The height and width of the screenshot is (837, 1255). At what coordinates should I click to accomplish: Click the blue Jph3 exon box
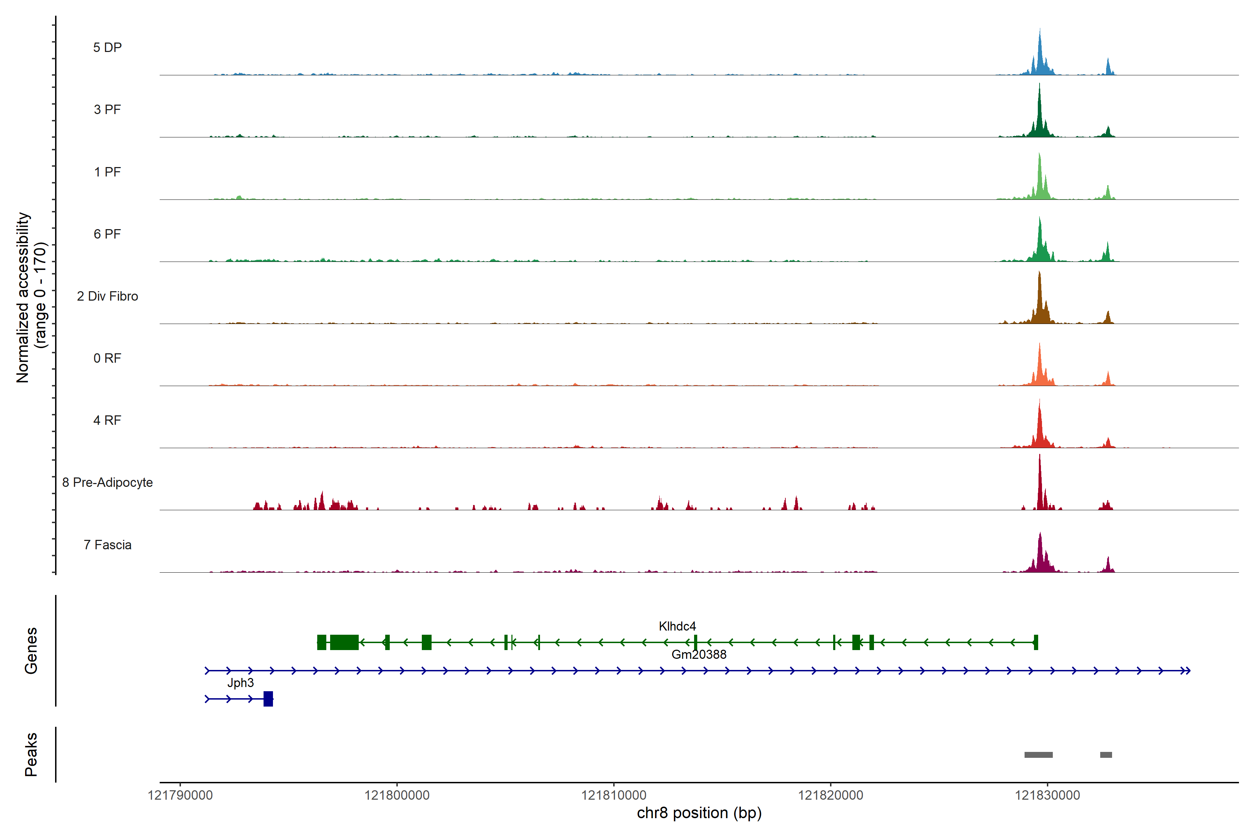[x=268, y=699]
